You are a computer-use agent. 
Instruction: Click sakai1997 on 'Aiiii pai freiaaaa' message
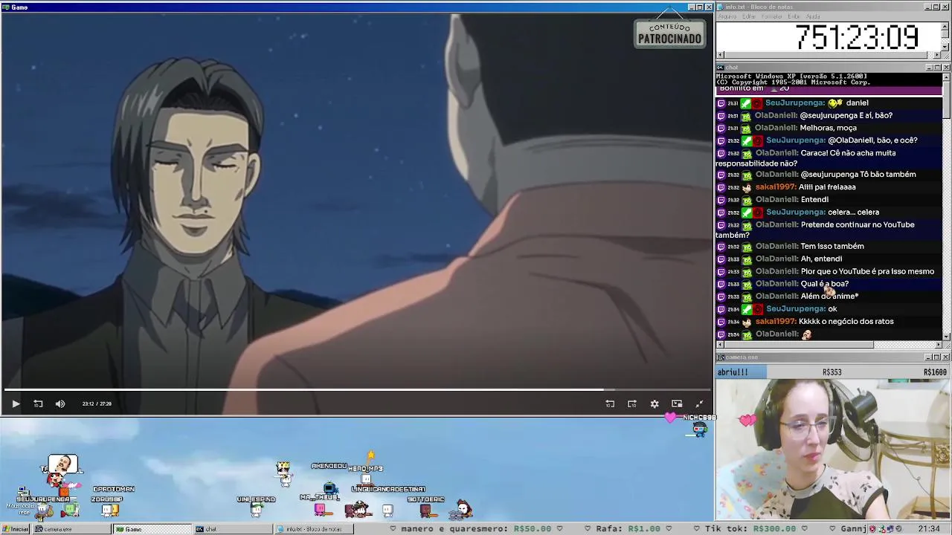(x=776, y=187)
